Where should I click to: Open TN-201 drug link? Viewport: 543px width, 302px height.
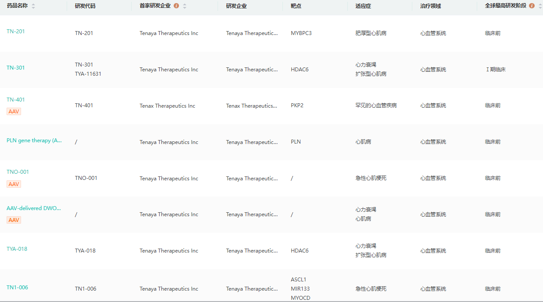[16, 32]
